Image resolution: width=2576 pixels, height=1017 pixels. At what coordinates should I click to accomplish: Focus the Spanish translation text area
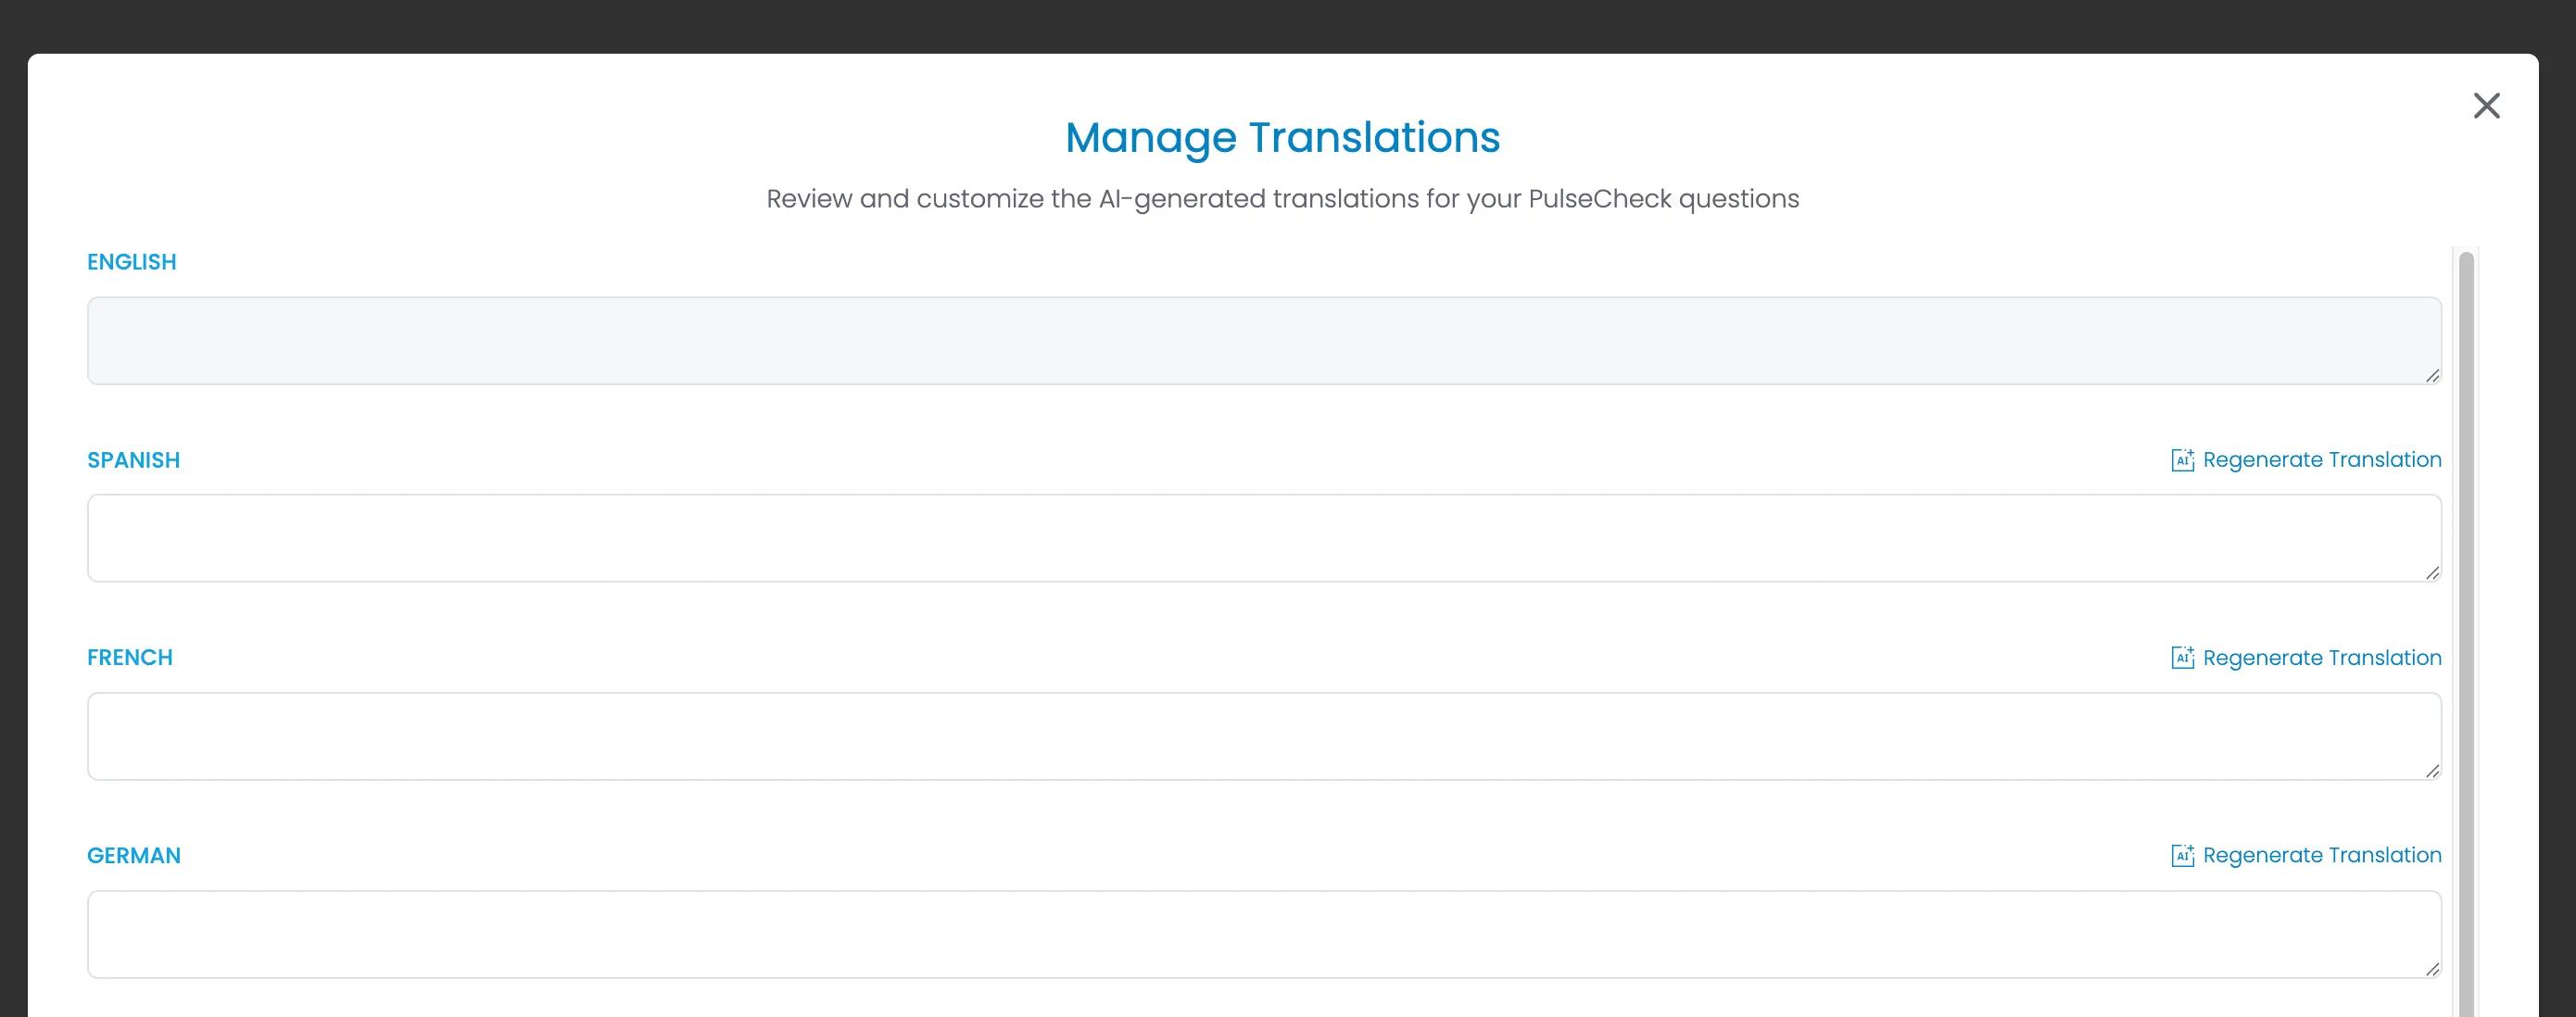click(1264, 538)
